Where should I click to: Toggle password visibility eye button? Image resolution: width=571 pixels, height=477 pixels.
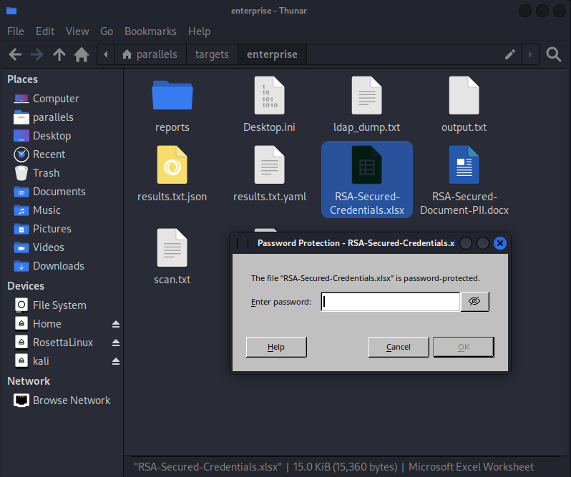[x=474, y=302]
